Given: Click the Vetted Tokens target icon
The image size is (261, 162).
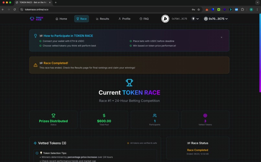Looking at the screenshot, I should tap(205, 115).
